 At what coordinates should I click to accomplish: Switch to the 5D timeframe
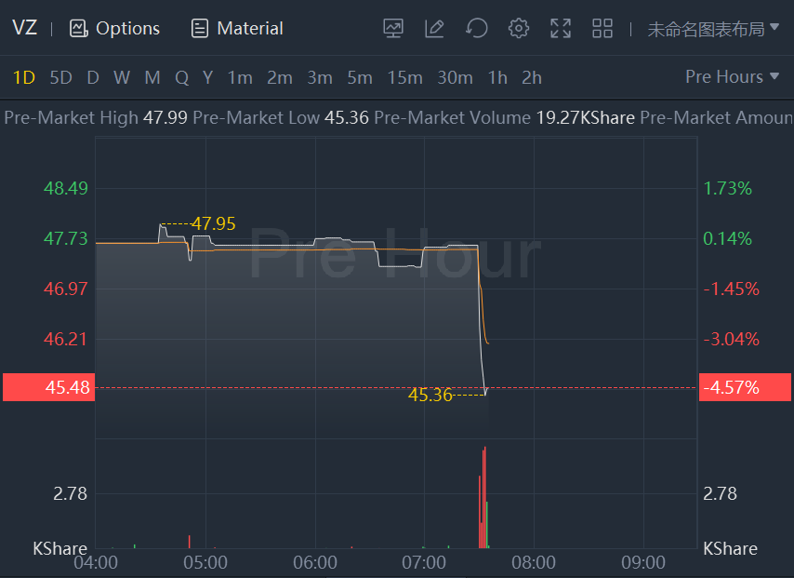pos(60,78)
